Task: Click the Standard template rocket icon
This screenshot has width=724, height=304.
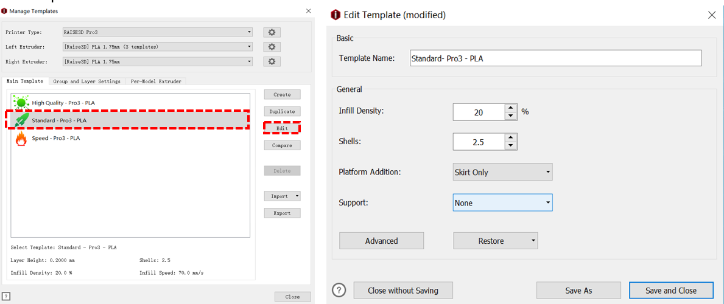Action: click(21, 120)
